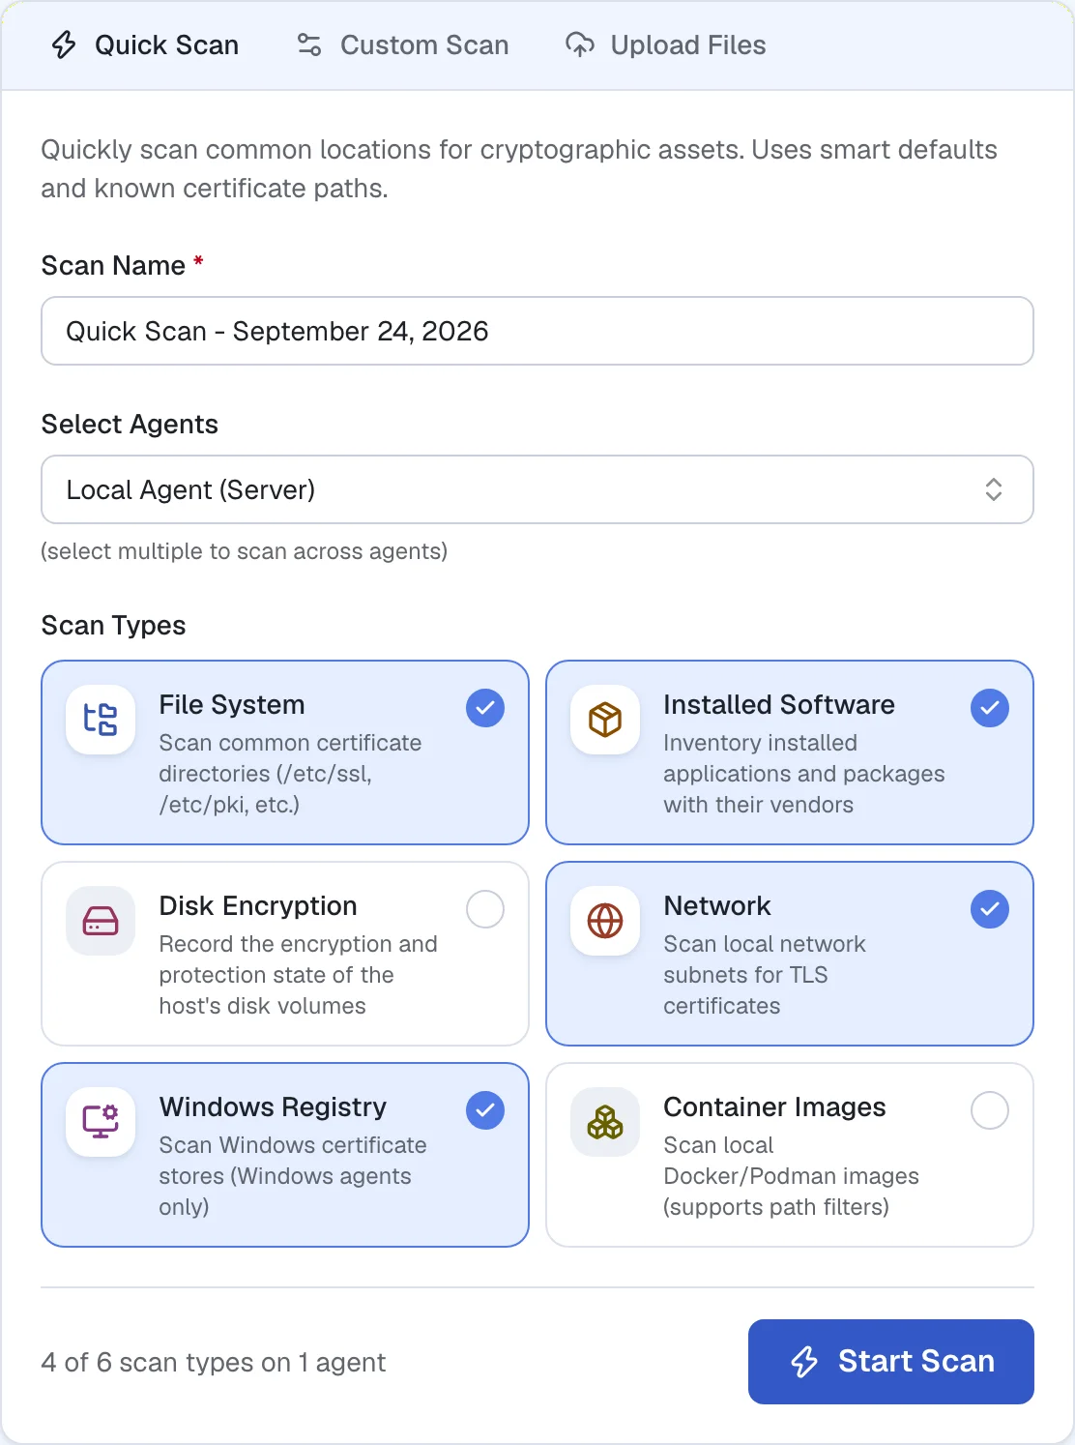Click the Windows Registry card title
The width and height of the screenshot is (1075, 1445).
point(273,1107)
